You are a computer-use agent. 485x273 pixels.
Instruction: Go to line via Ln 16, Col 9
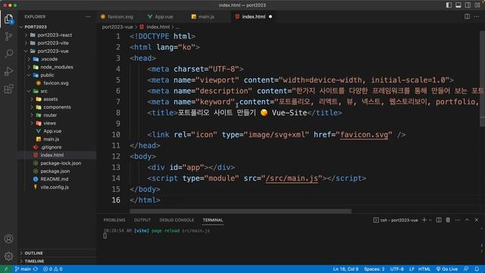pyautogui.click(x=346, y=269)
